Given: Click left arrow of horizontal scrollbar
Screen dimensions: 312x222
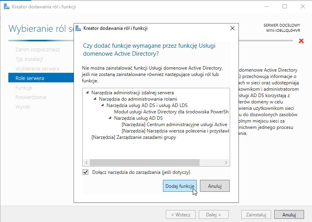Looking at the screenshot, I should click(x=86, y=163).
